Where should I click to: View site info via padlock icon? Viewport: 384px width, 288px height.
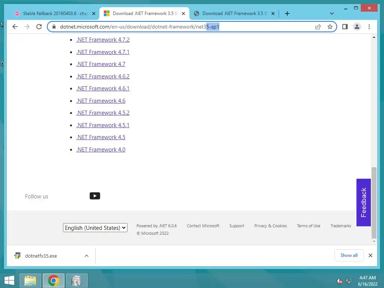click(x=54, y=27)
